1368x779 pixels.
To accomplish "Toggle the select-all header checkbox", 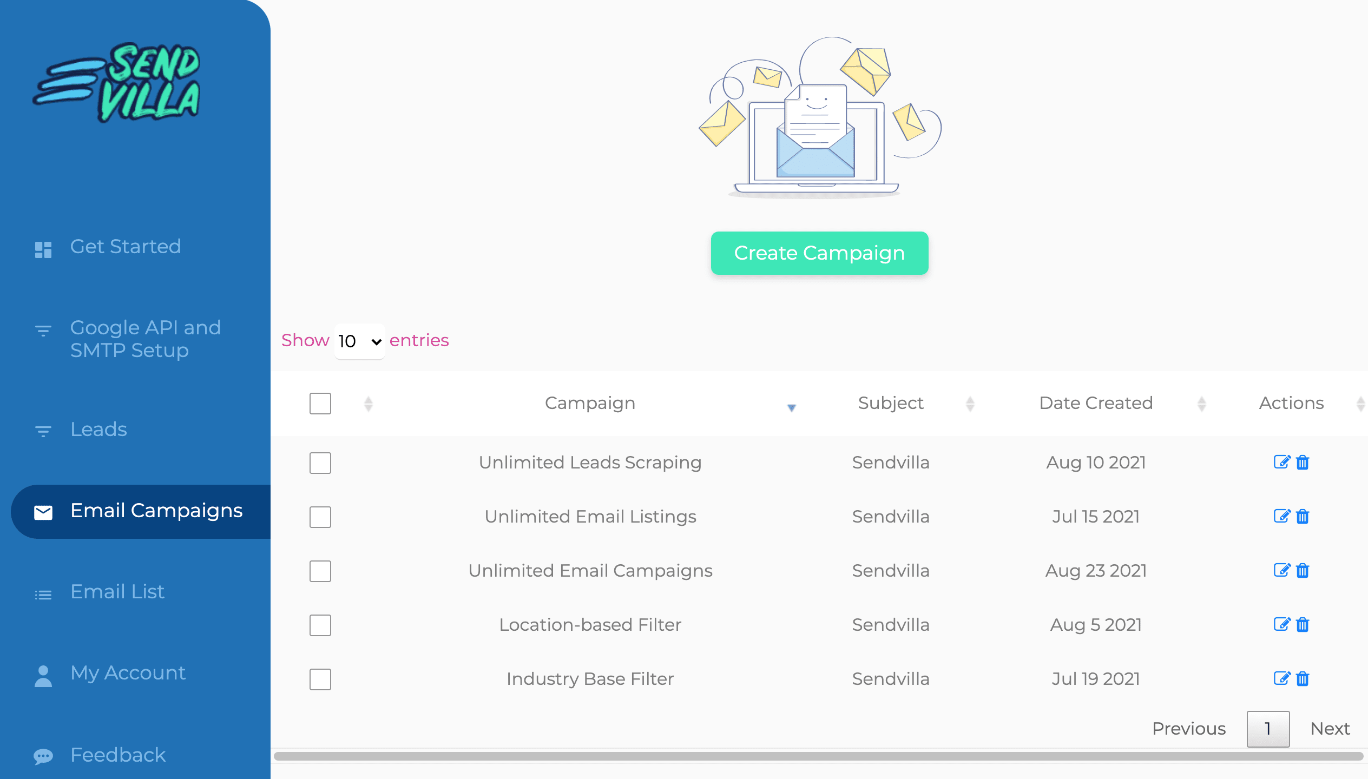I will (x=320, y=404).
